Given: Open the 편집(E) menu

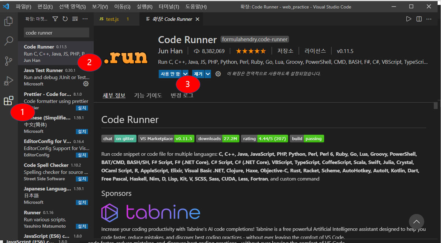Looking at the screenshot, I should click(45, 7).
